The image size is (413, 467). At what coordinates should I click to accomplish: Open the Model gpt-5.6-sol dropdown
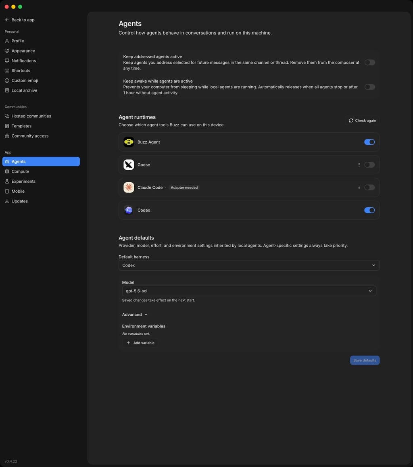[x=249, y=291]
